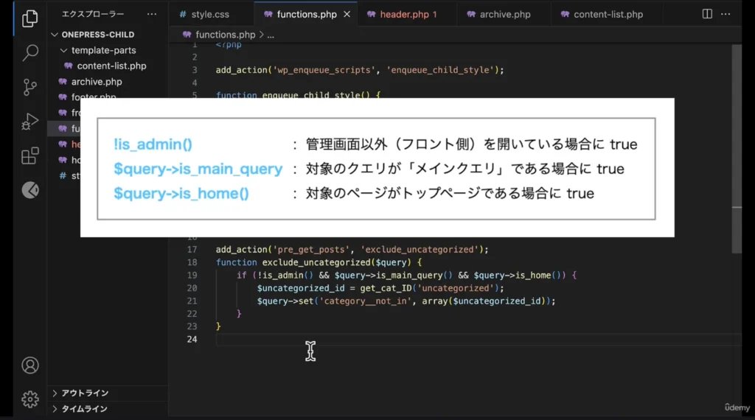
Task: Click 'get_cat_ID' on line 20
Action: point(386,288)
